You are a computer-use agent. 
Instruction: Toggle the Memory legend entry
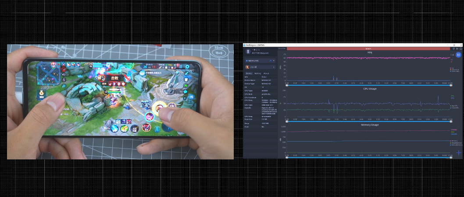454,141
